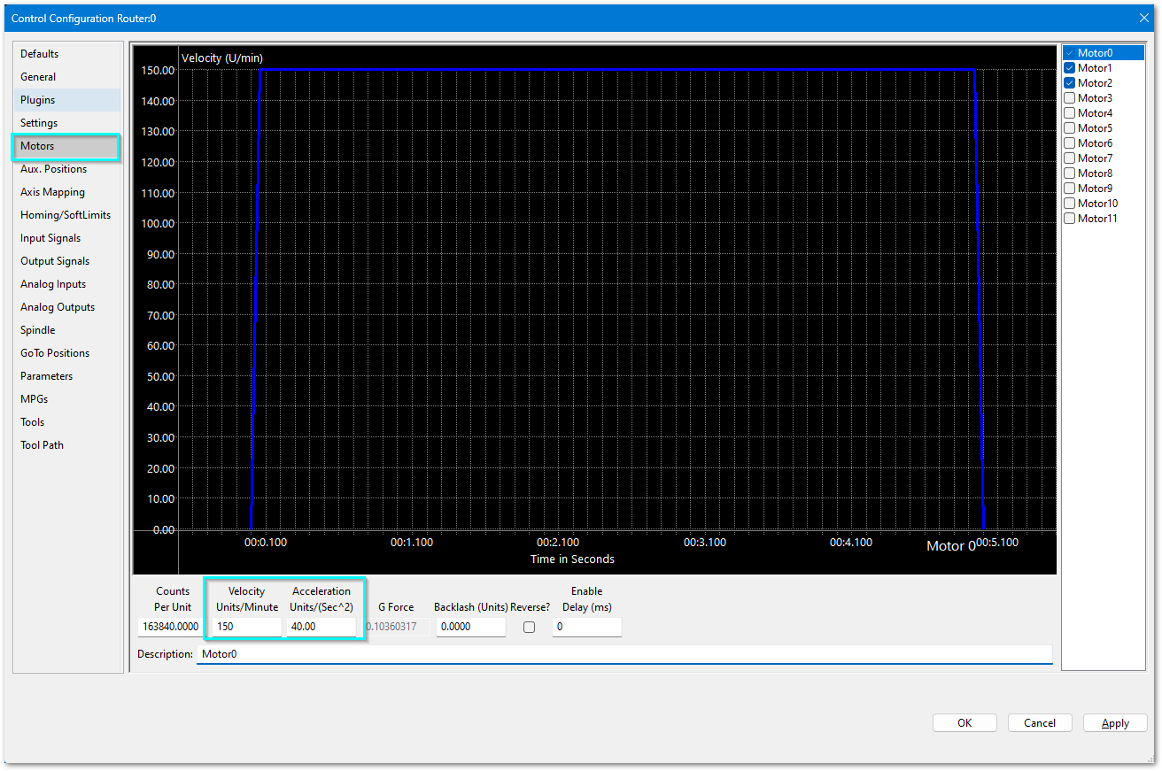
Task: Tick the Motor11 checkbox
Action: pos(1070,219)
